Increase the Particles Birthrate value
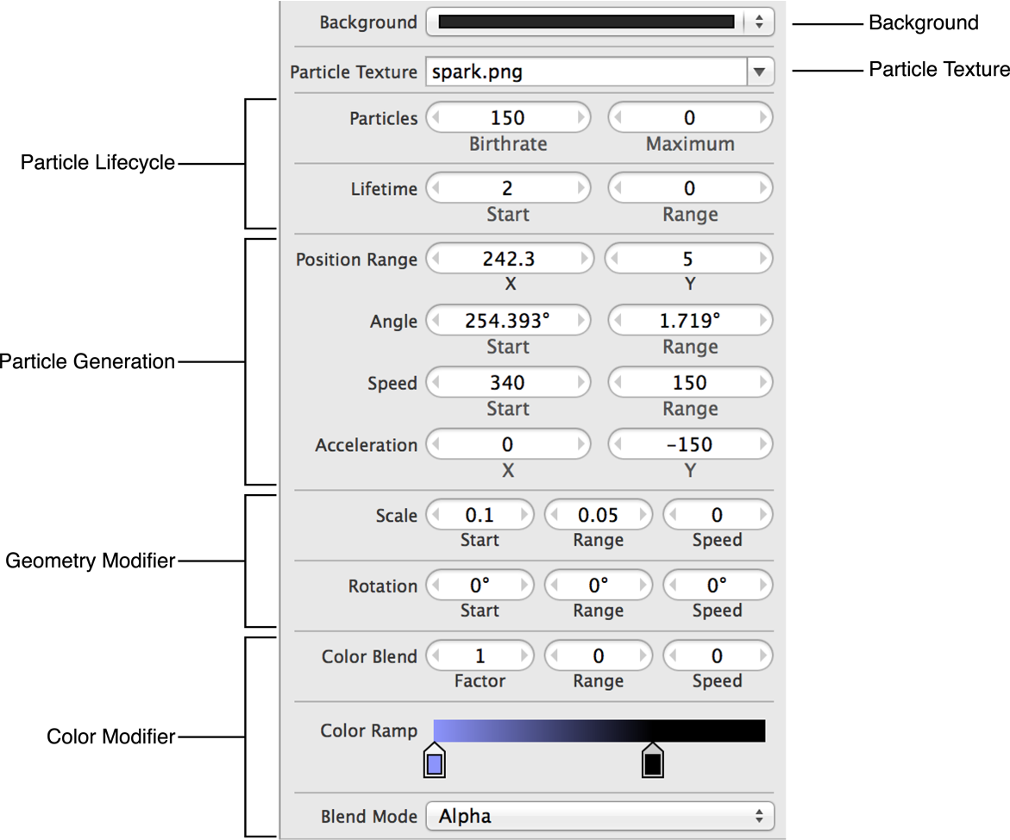The height and width of the screenshot is (840, 1010). coord(583,118)
